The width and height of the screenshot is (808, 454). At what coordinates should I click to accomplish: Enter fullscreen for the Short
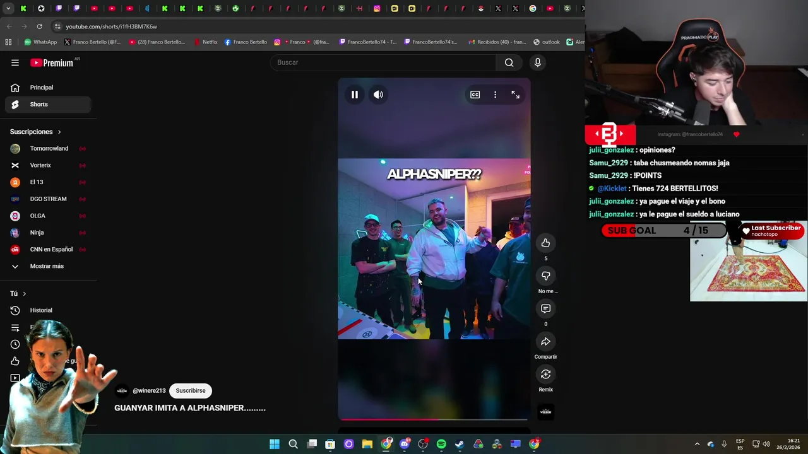pyautogui.click(x=515, y=95)
